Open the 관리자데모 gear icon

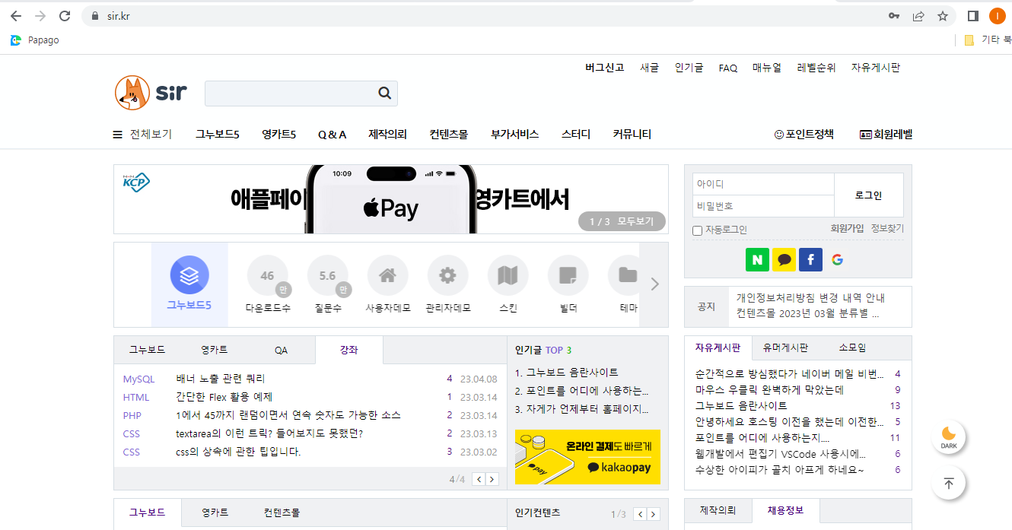pos(448,275)
